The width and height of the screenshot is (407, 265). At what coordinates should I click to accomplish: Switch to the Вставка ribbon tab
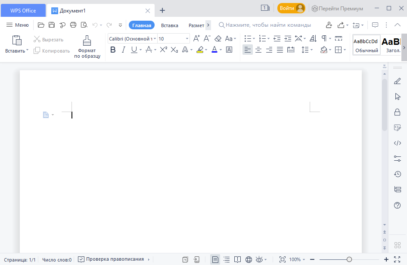(169, 25)
